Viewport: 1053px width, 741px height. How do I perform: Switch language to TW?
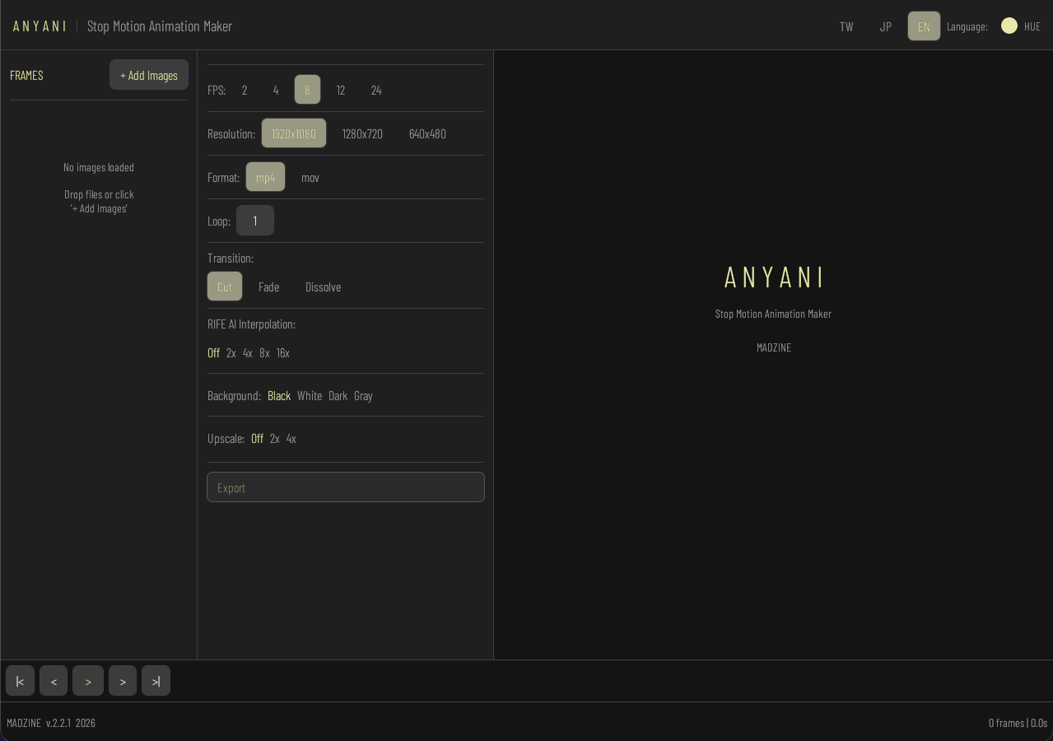(846, 26)
